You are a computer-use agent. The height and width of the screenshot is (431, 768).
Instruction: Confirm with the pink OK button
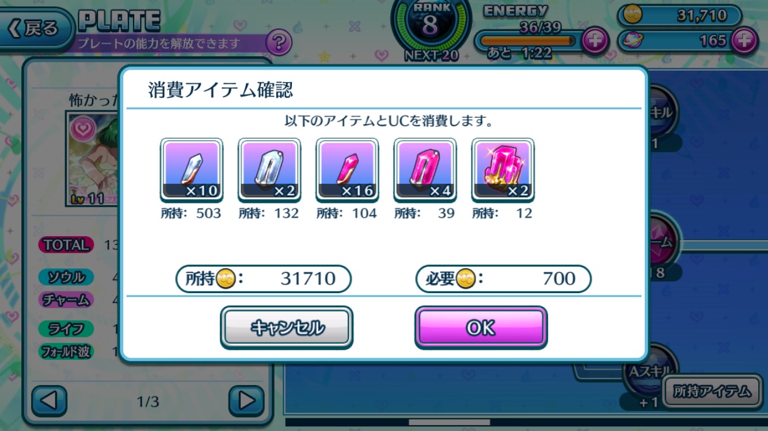[481, 328]
